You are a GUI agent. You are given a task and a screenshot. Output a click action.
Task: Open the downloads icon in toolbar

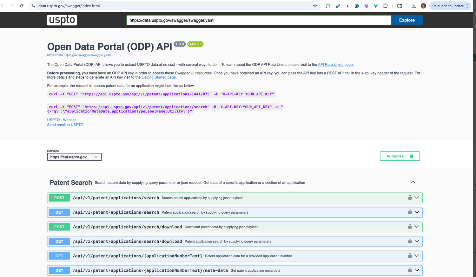[414, 6]
